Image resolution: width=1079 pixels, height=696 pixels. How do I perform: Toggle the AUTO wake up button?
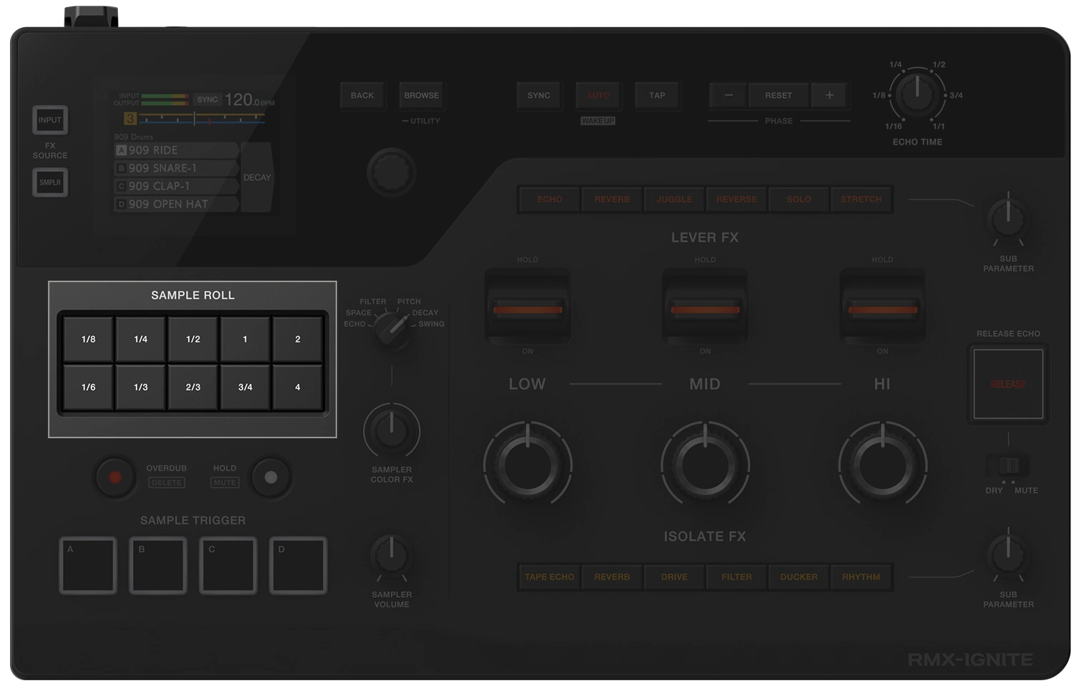coord(598,95)
